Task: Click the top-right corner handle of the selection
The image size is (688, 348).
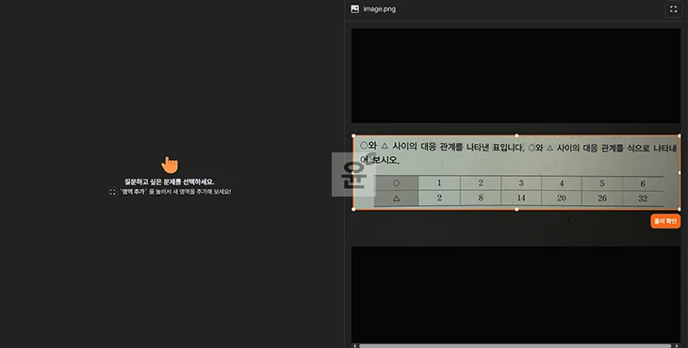Action: coord(680,135)
